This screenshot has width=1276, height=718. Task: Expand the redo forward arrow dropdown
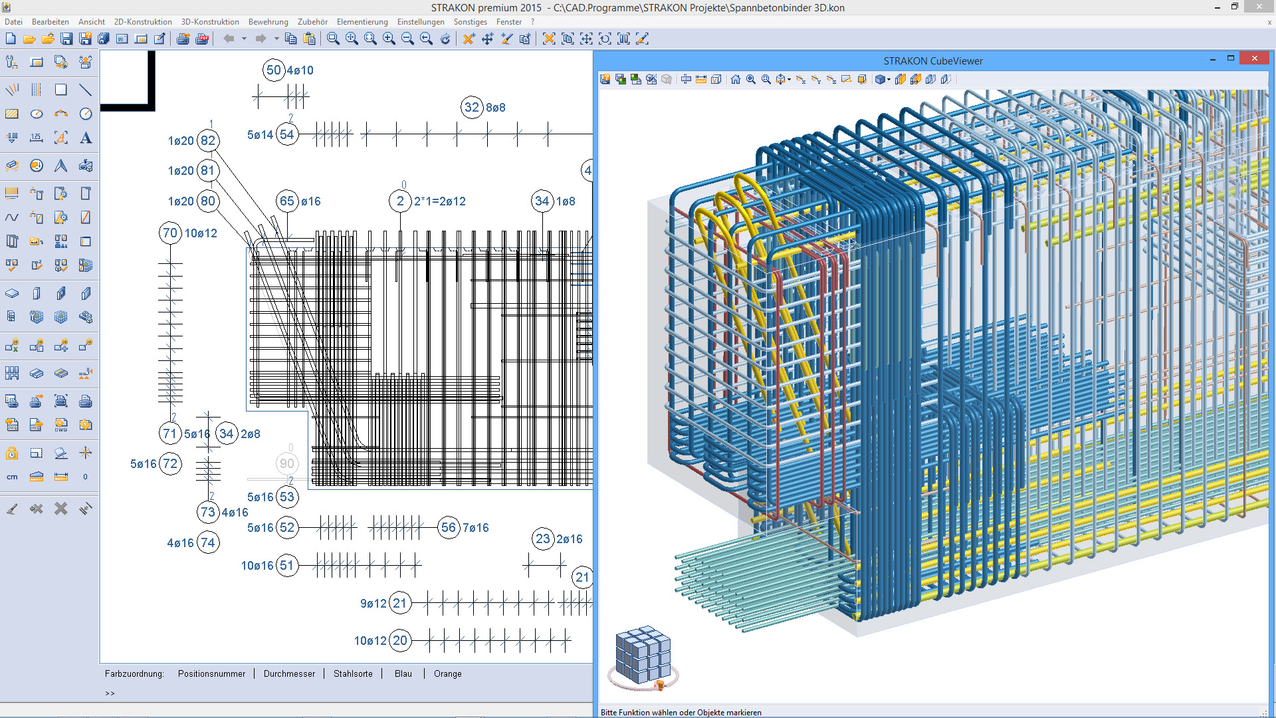[x=276, y=39]
